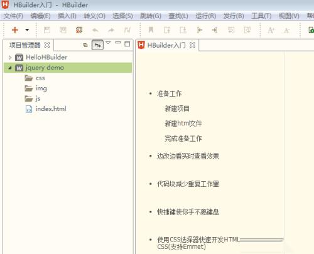Click the 使用CSS选择器快速开发HTML link
The image size is (314, 254).
[198, 240]
